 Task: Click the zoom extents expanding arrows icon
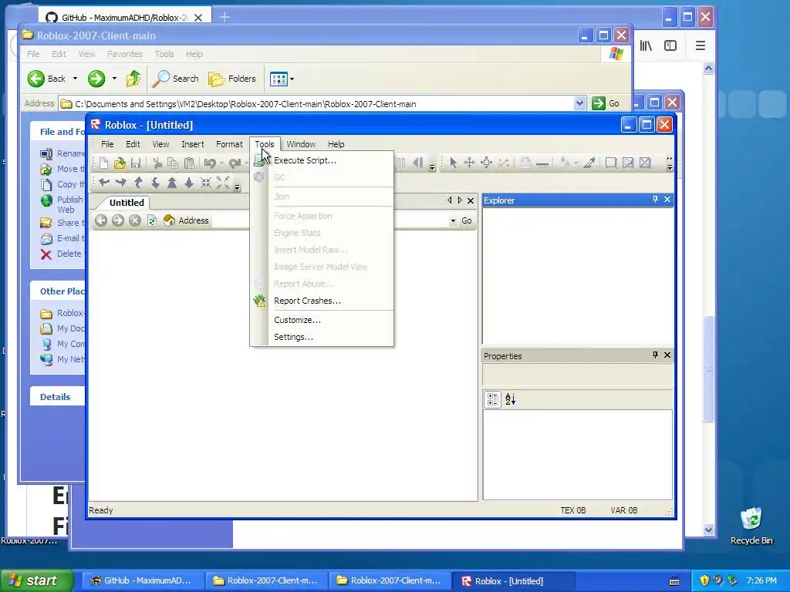pyautogui.click(x=223, y=182)
